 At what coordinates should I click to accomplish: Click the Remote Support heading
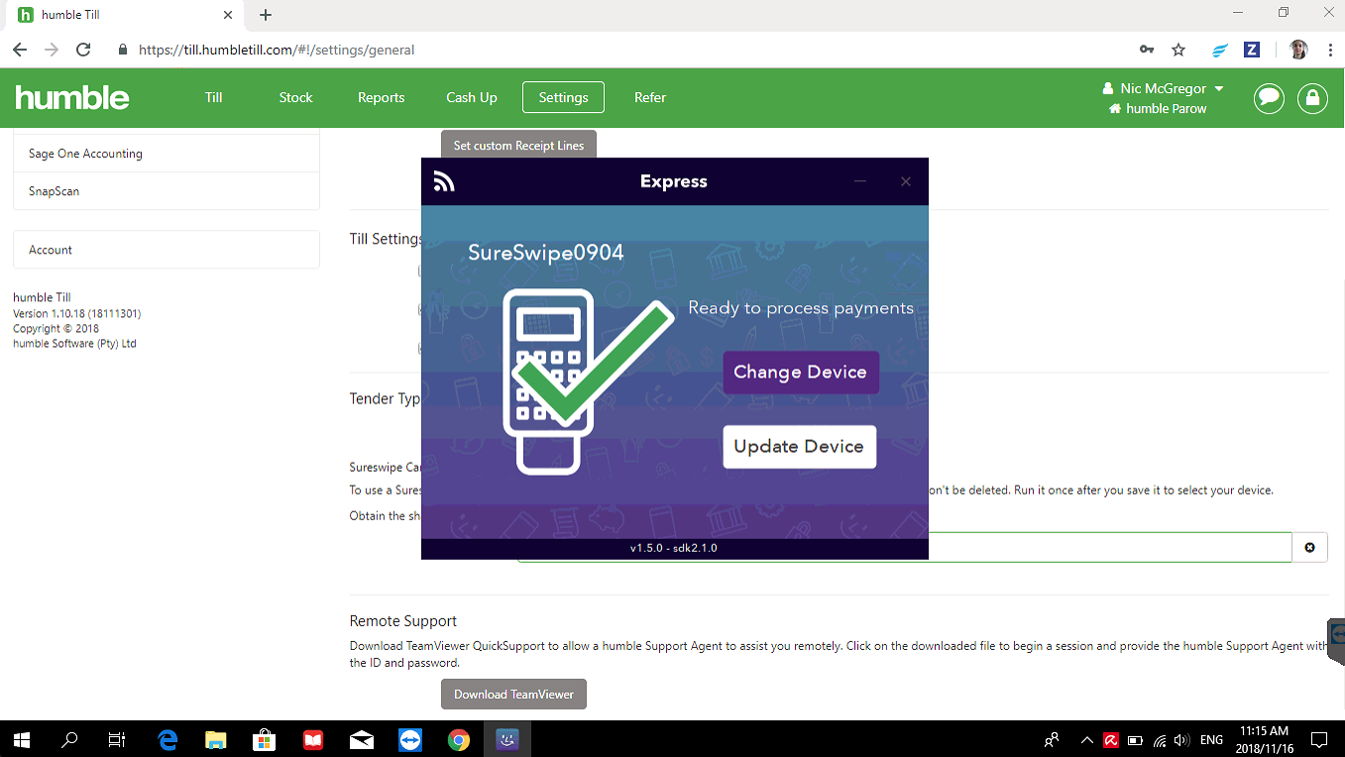coord(403,621)
